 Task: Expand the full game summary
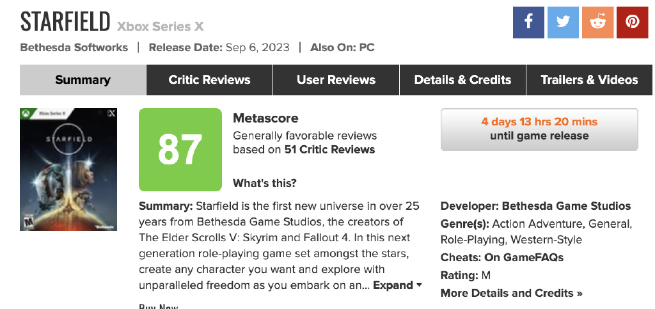[x=397, y=285]
